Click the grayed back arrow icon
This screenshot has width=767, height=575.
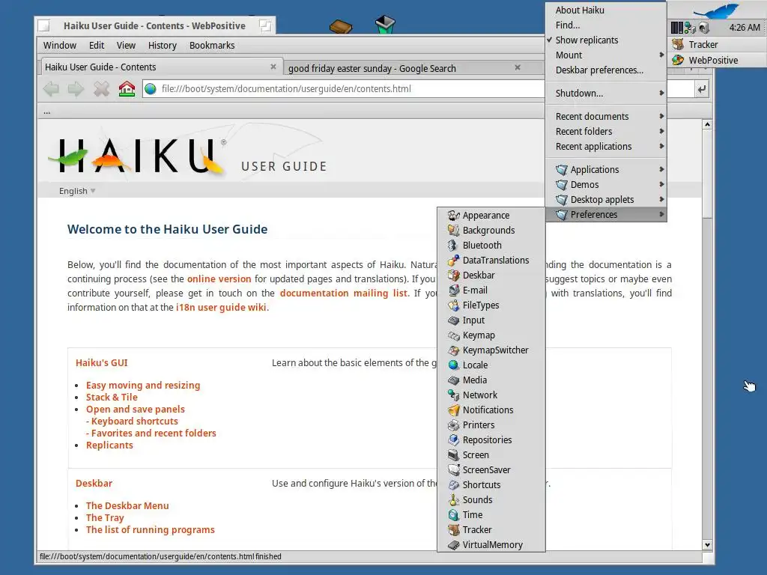[51, 89]
